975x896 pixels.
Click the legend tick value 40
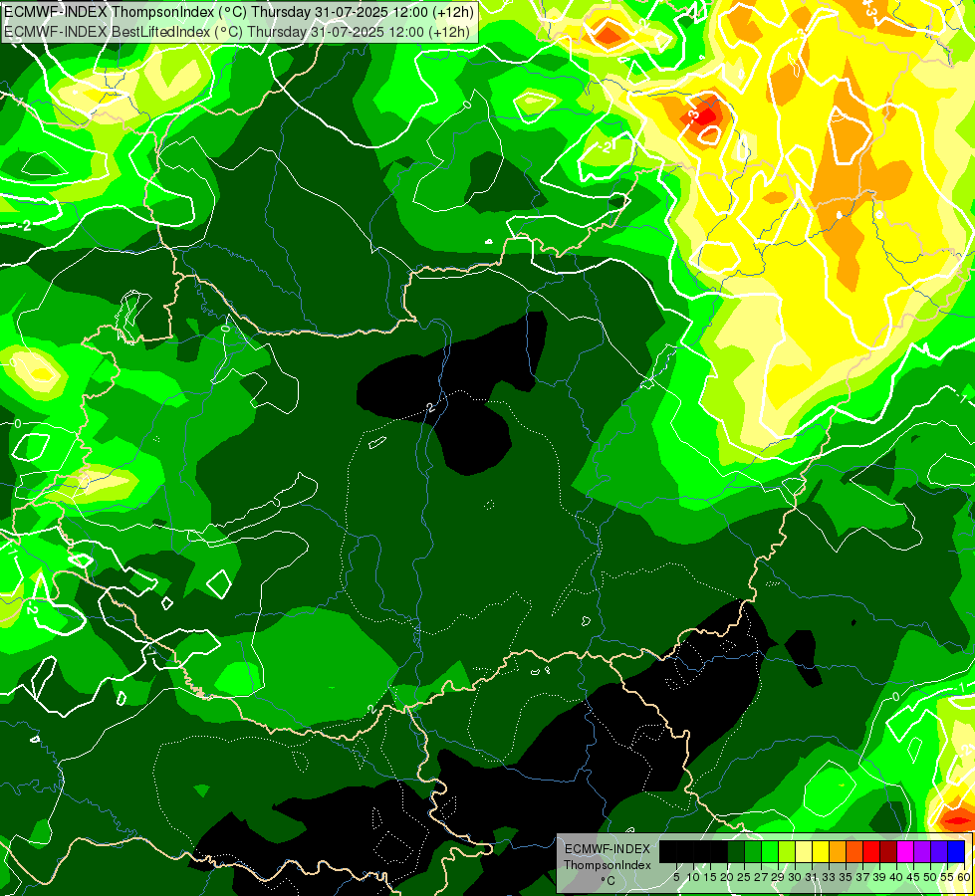point(896,877)
